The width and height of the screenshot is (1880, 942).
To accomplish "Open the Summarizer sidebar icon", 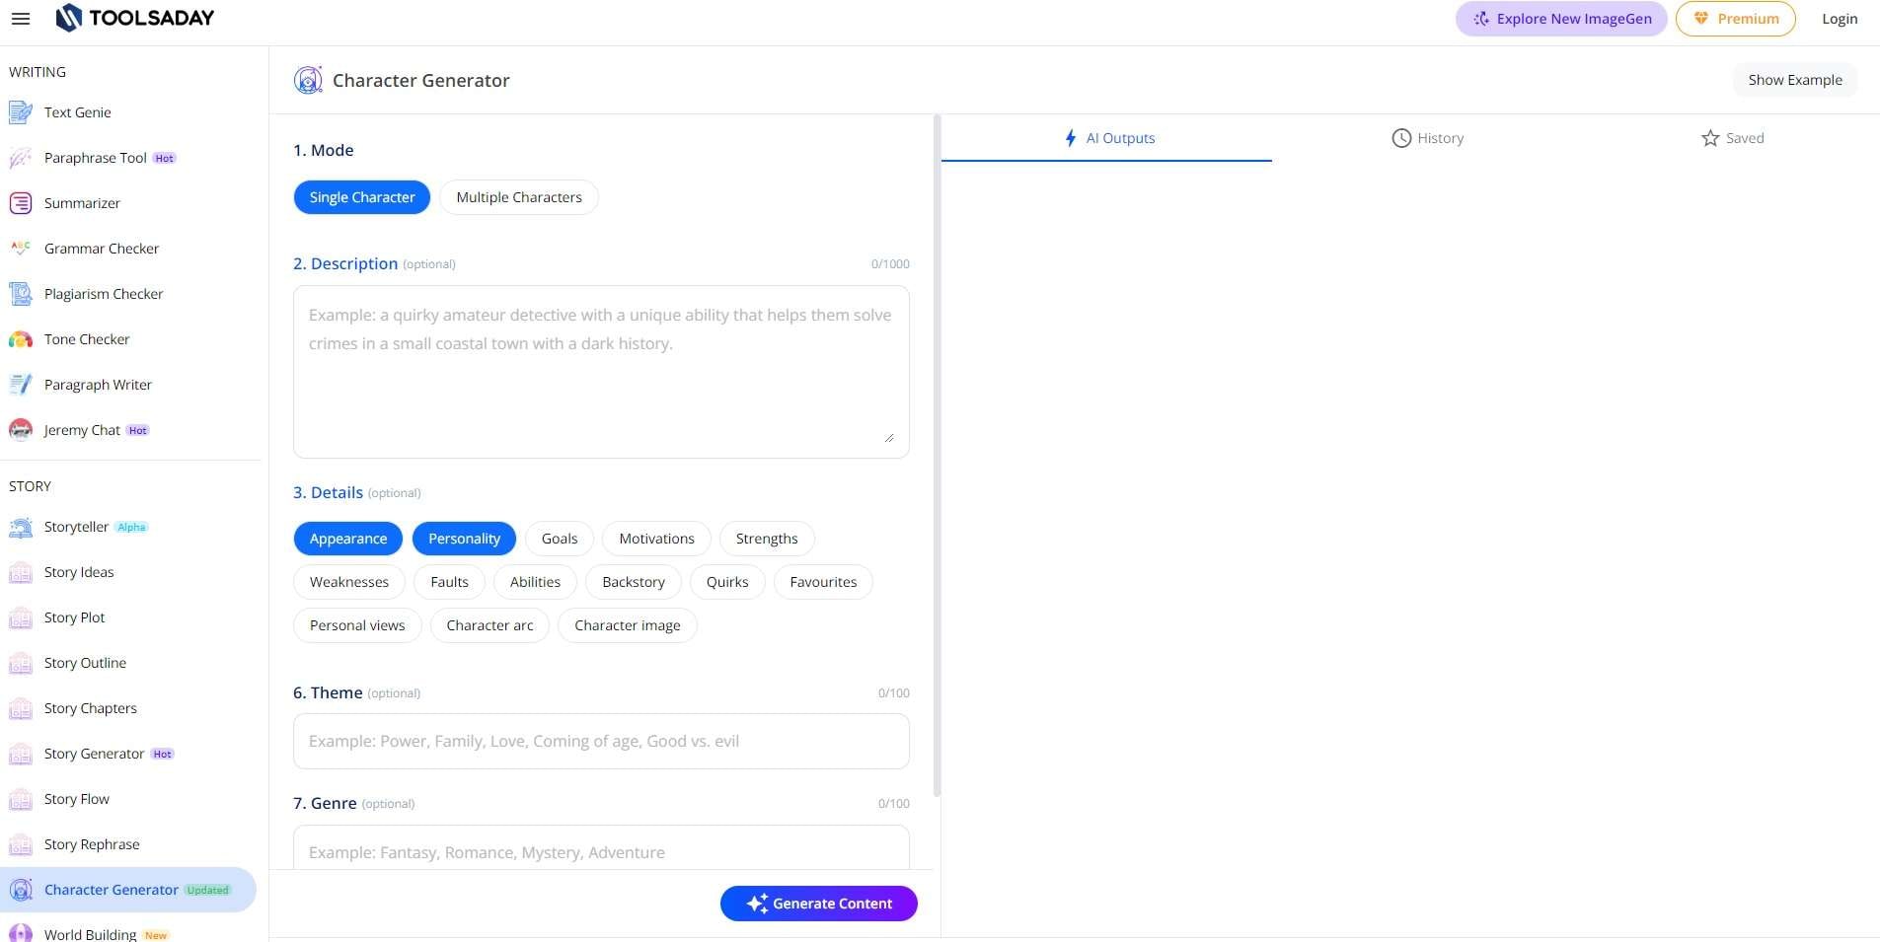I will (21, 203).
